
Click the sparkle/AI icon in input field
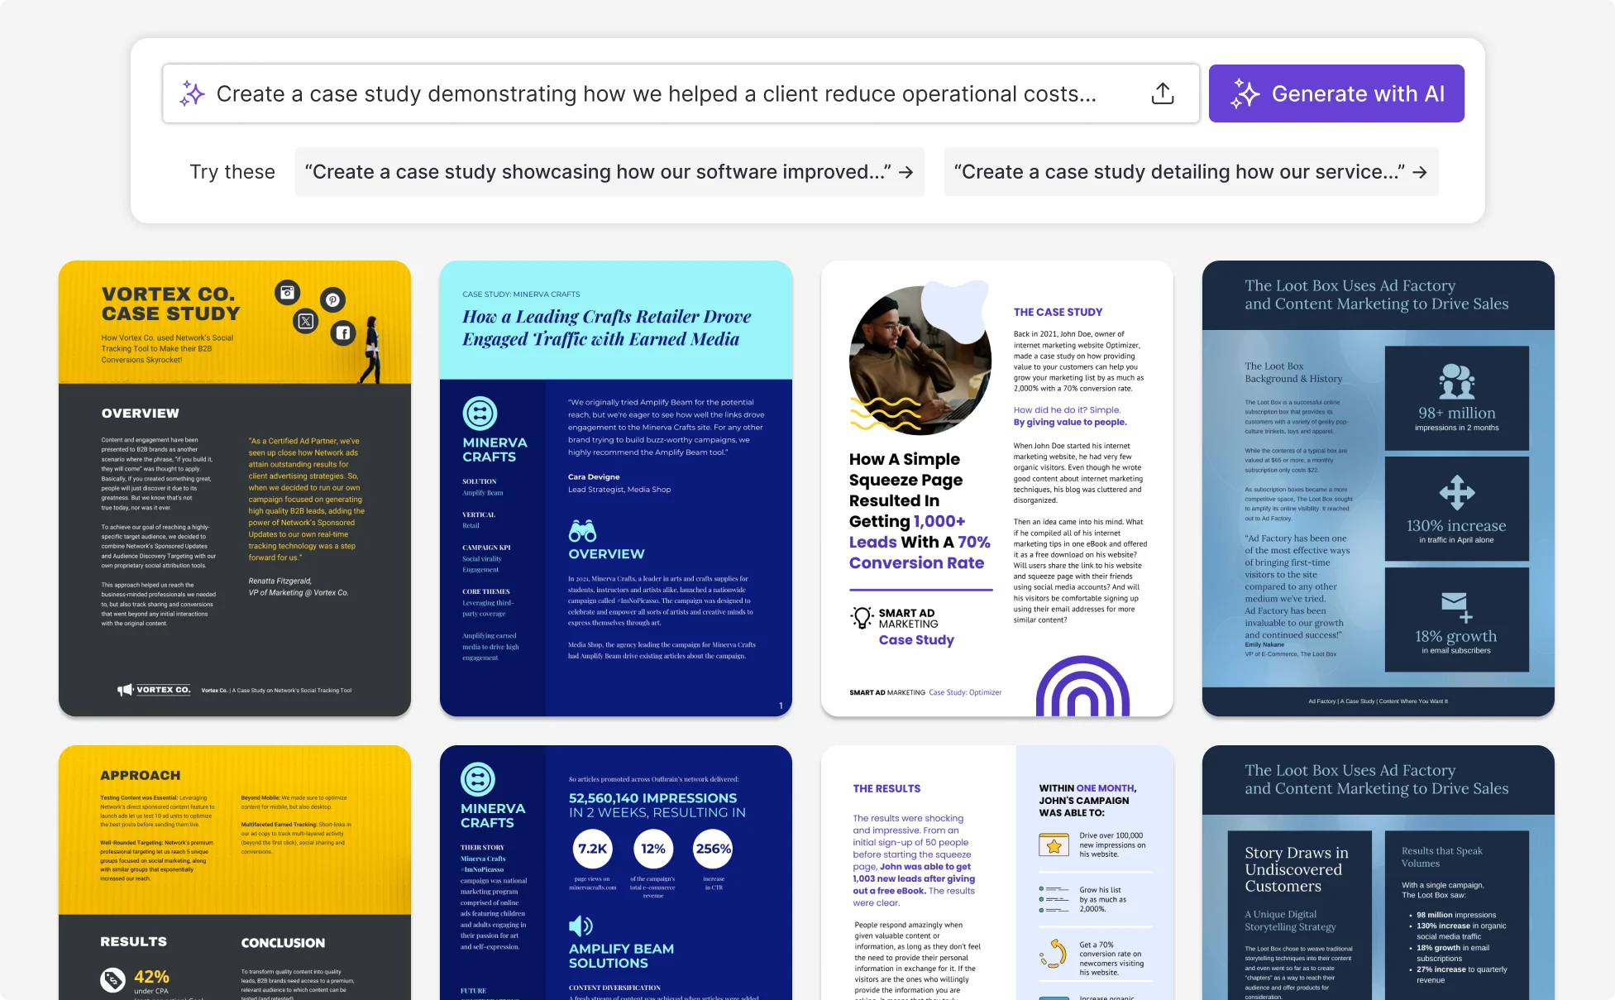[192, 93]
